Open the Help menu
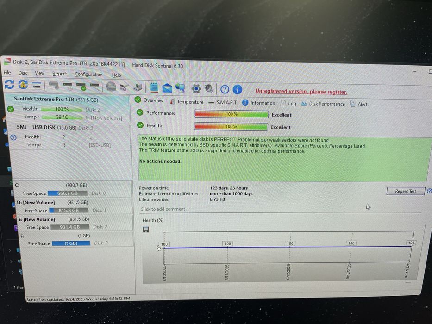432x324 pixels. pos(116,75)
